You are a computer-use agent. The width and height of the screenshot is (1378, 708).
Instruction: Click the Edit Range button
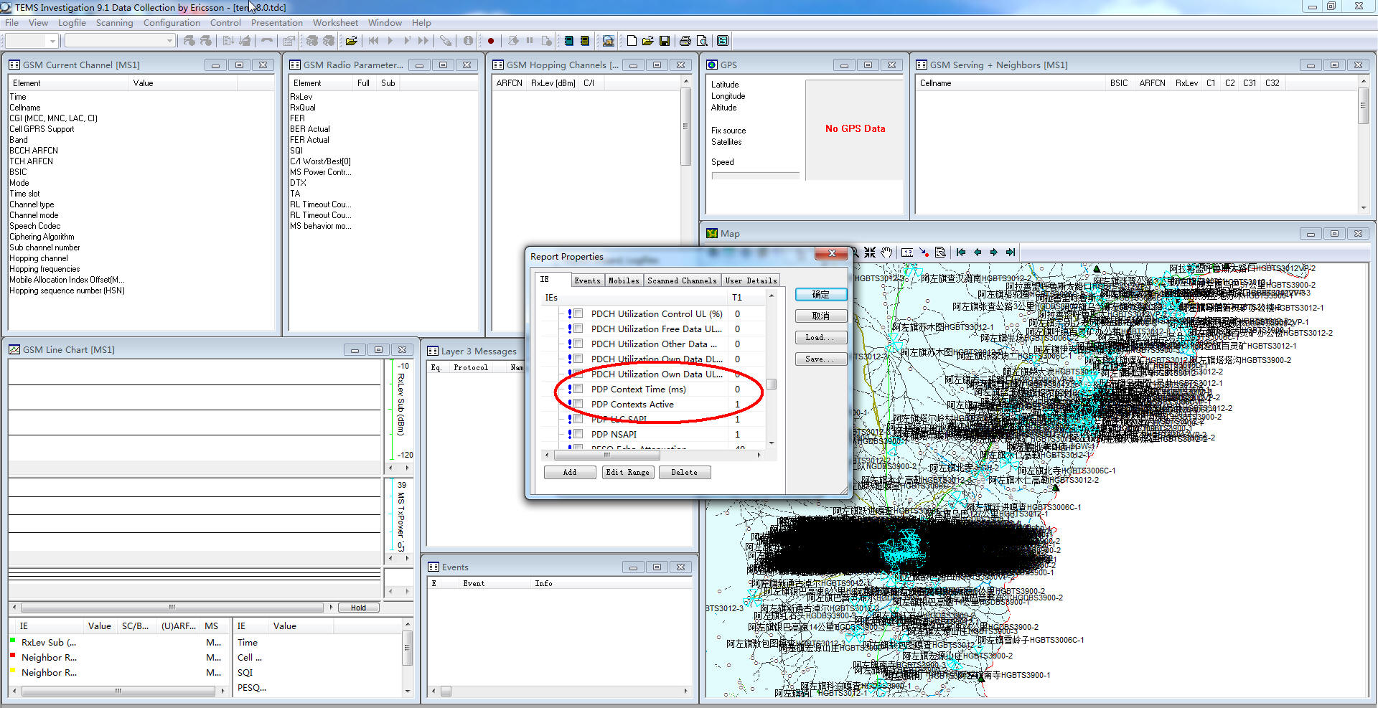pos(627,472)
